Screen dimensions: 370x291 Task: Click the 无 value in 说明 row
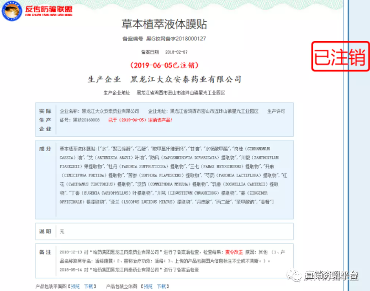[62, 231]
